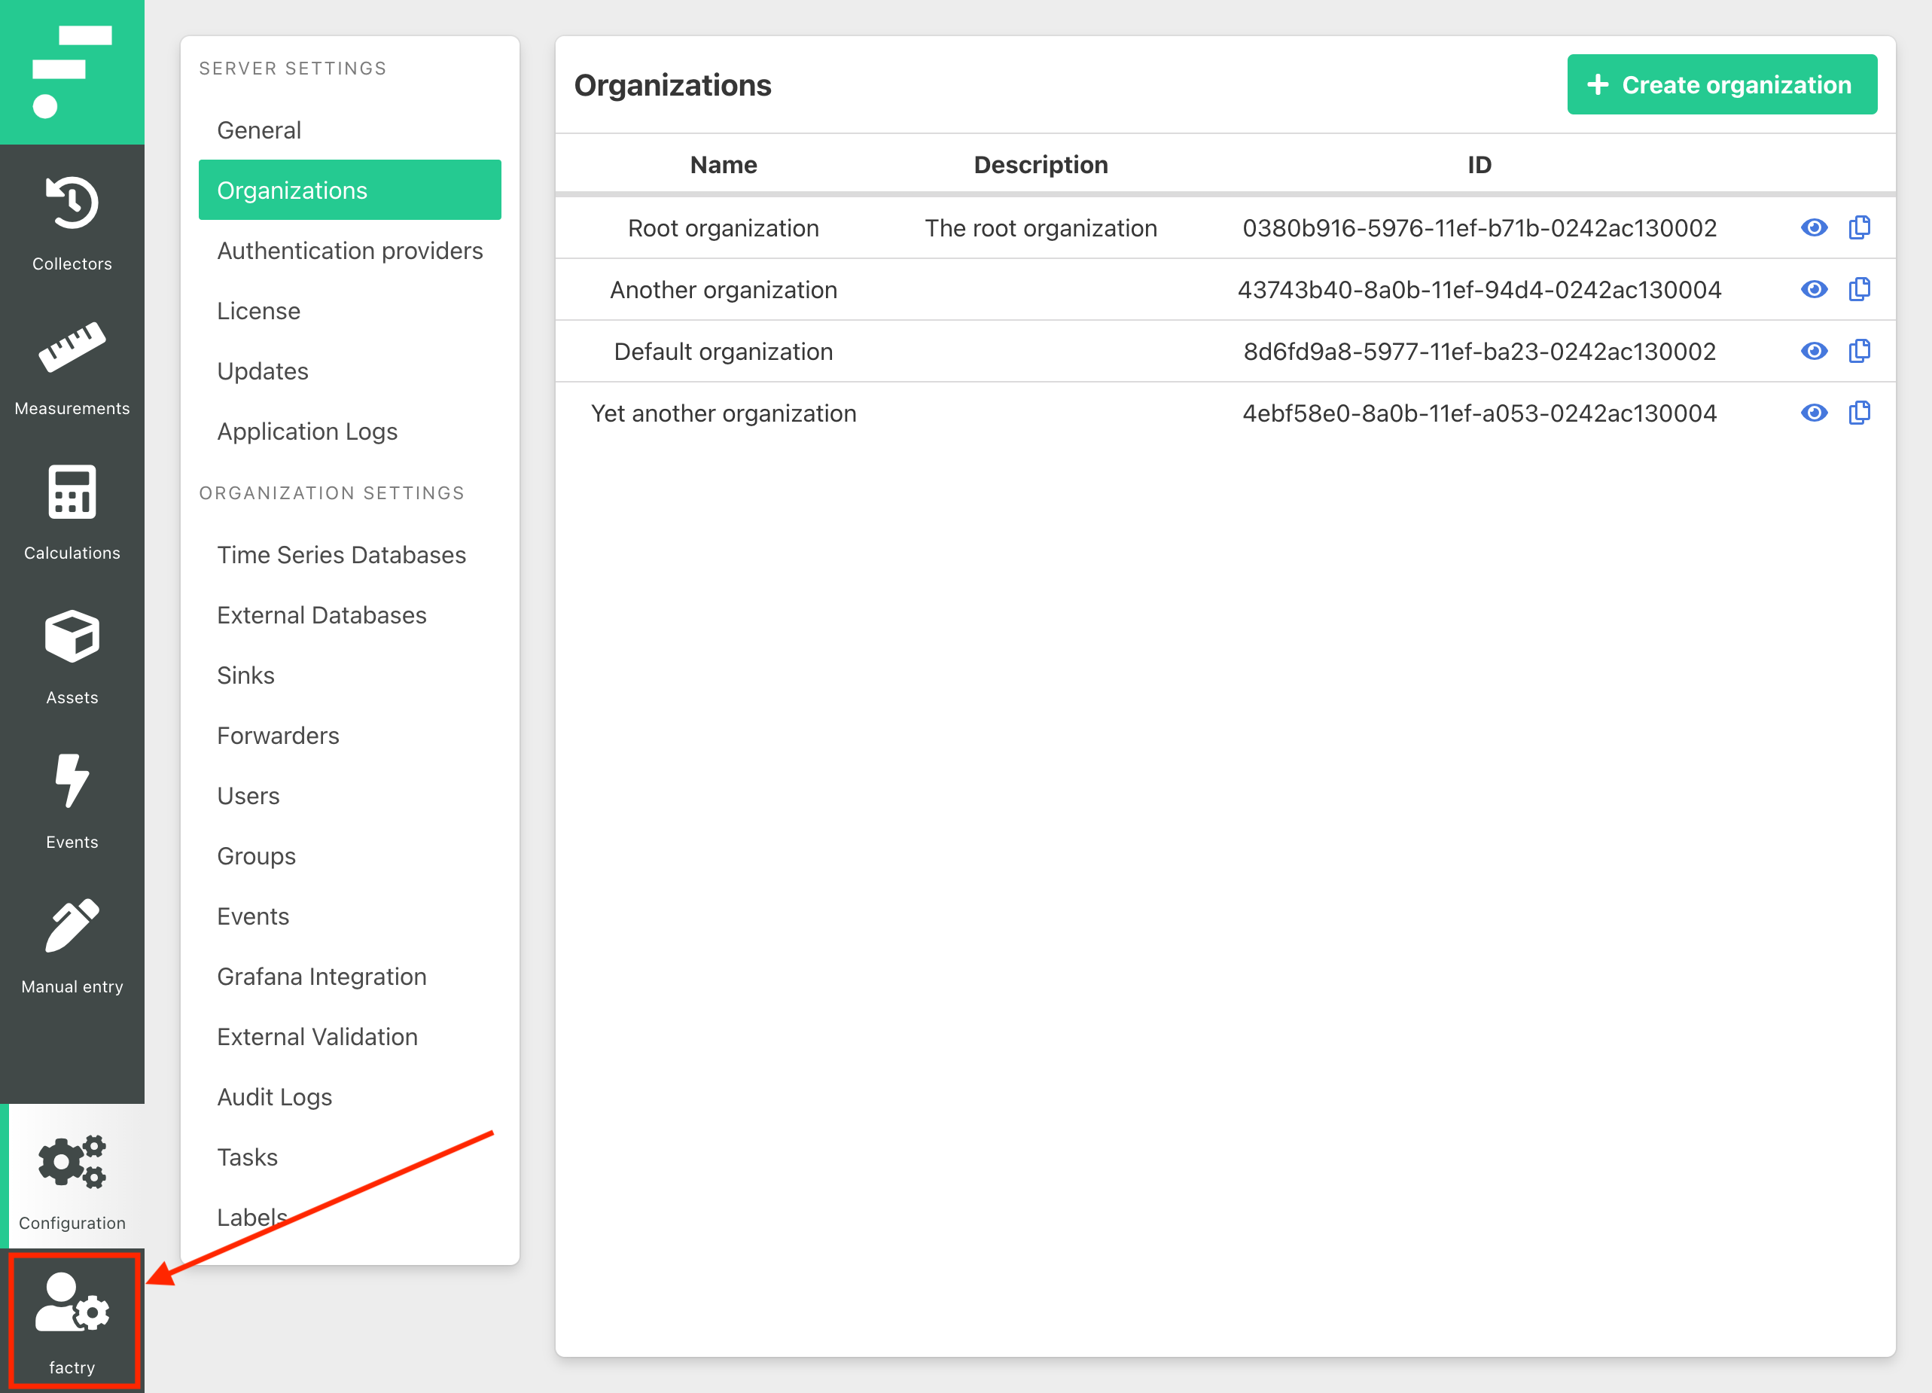Image resolution: width=1932 pixels, height=1393 pixels.
Task: Select the Organizations menu item
Action: [x=349, y=190]
